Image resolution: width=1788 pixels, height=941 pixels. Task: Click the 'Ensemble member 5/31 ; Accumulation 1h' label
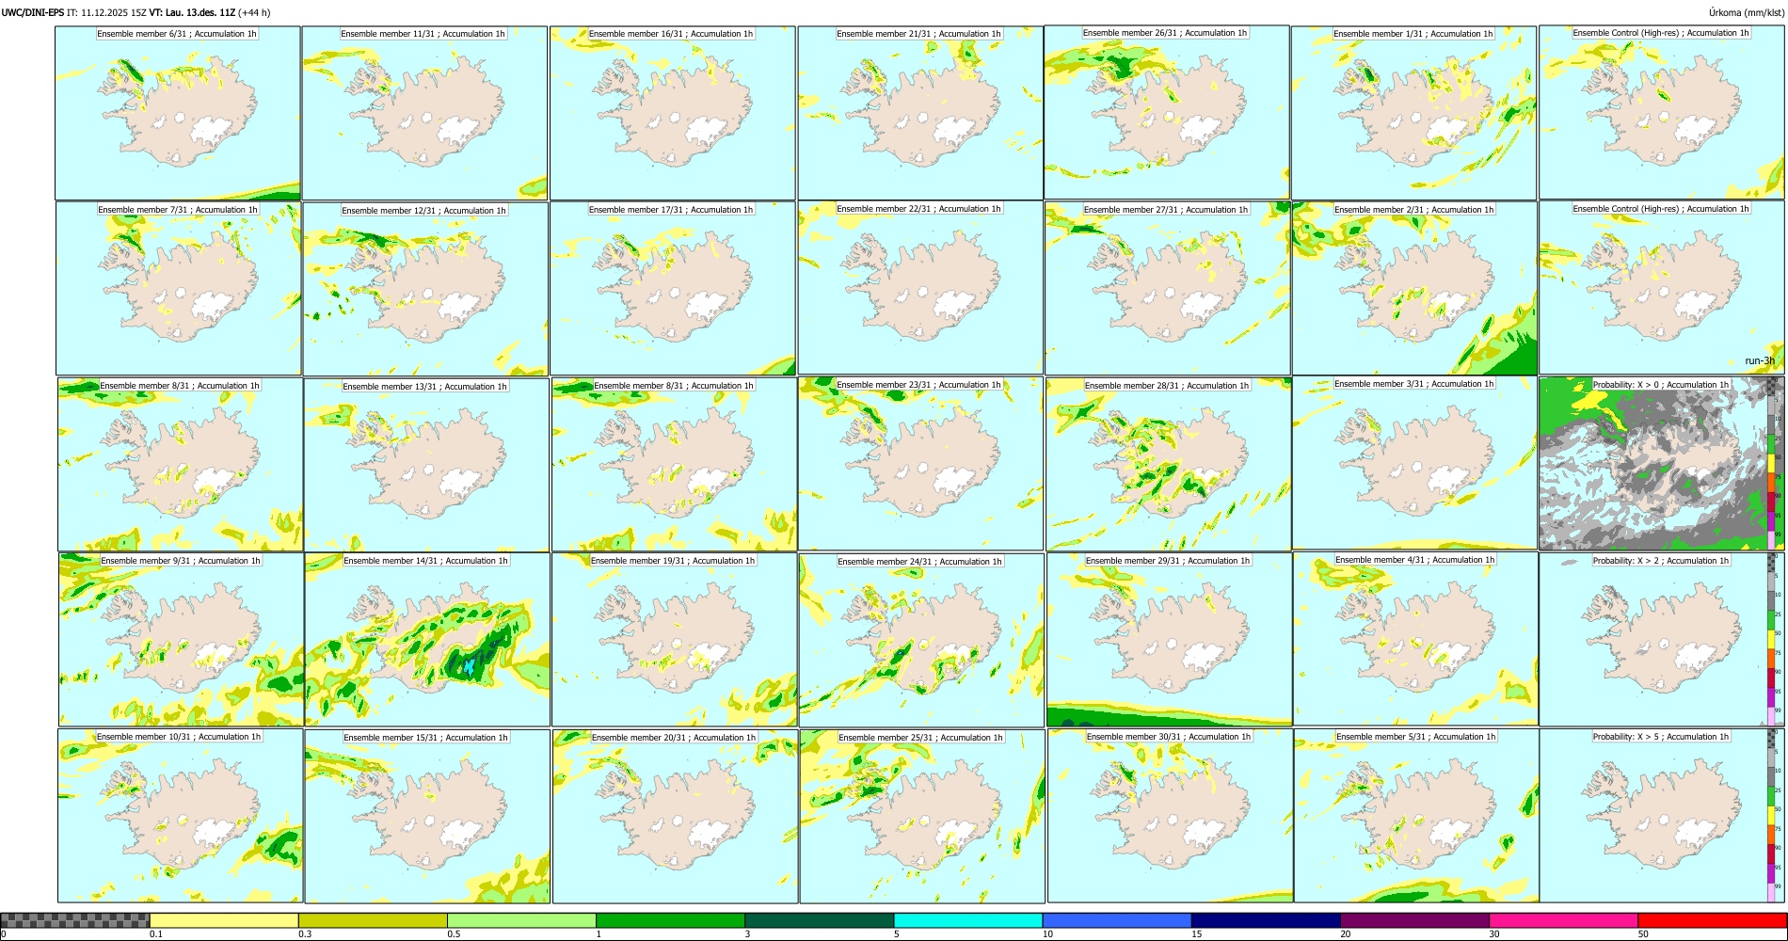coord(1415,737)
